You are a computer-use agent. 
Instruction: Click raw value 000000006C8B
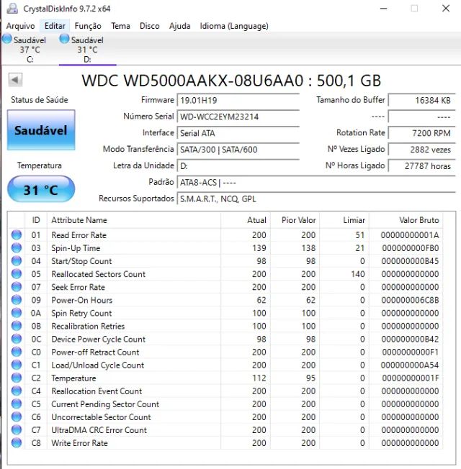(410, 300)
